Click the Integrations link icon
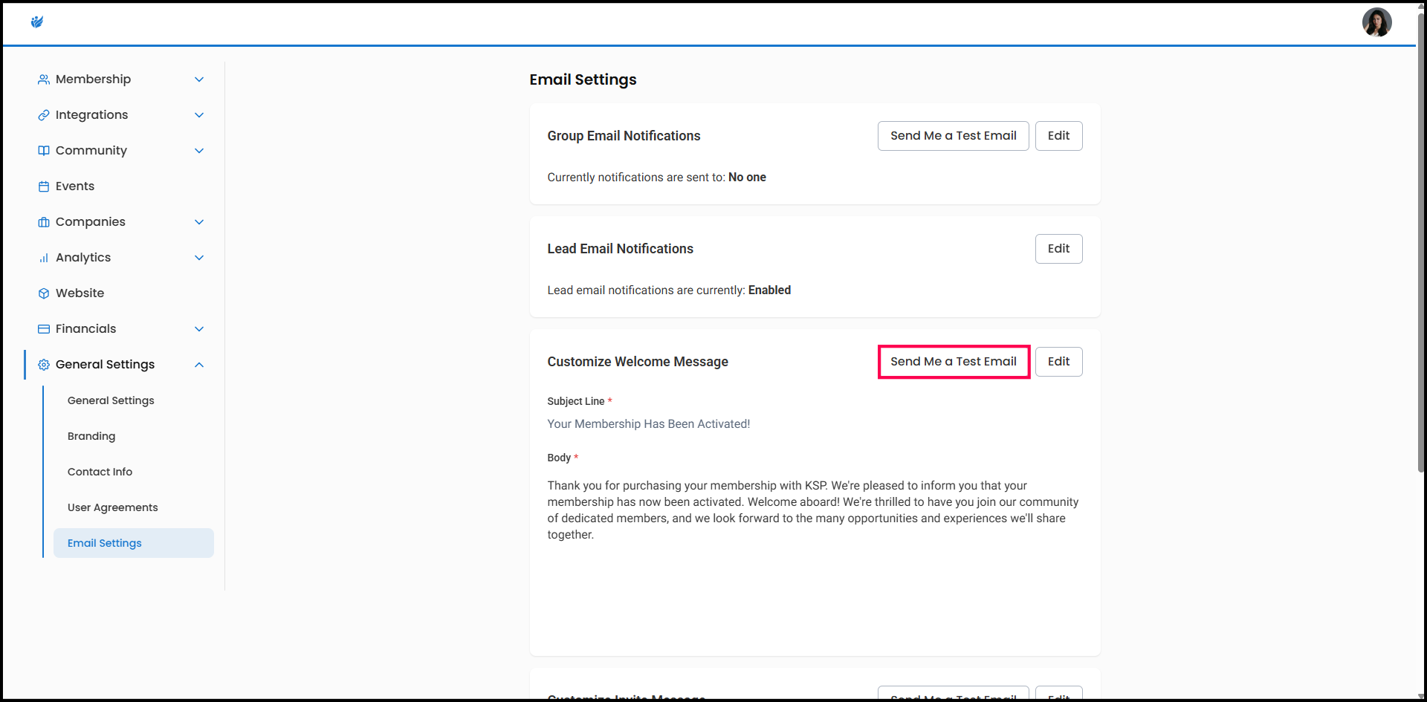 point(44,115)
